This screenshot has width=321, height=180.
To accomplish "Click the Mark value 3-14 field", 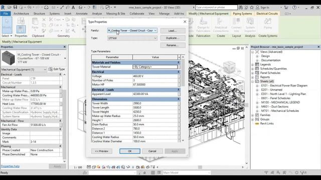I will tap(45, 141).
